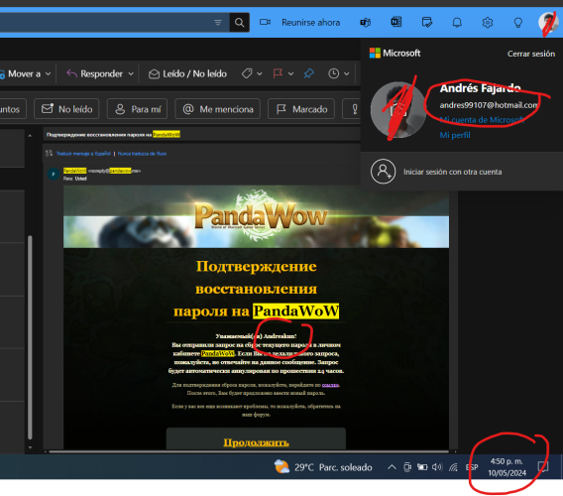The height and width of the screenshot is (496, 563).
Task: Click the categorize tag icon
Action: point(247,73)
